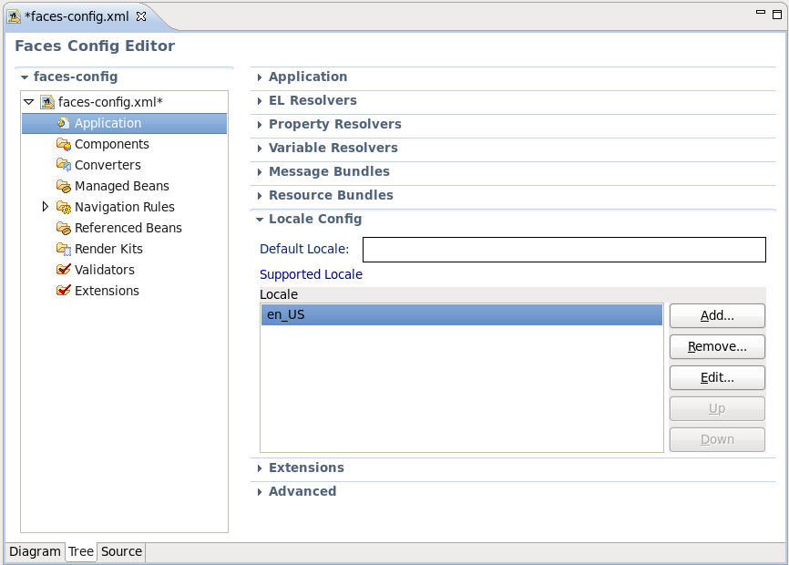
Task: Click the Managed Beans folder icon
Action: click(64, 186)
